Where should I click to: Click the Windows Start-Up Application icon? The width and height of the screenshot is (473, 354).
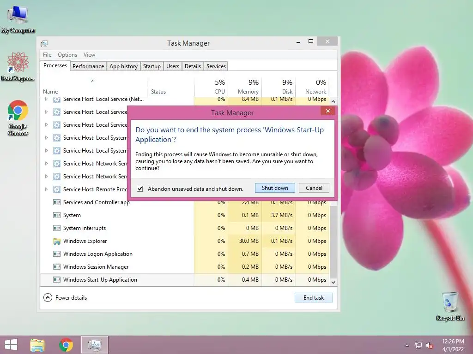pos(56,280)
